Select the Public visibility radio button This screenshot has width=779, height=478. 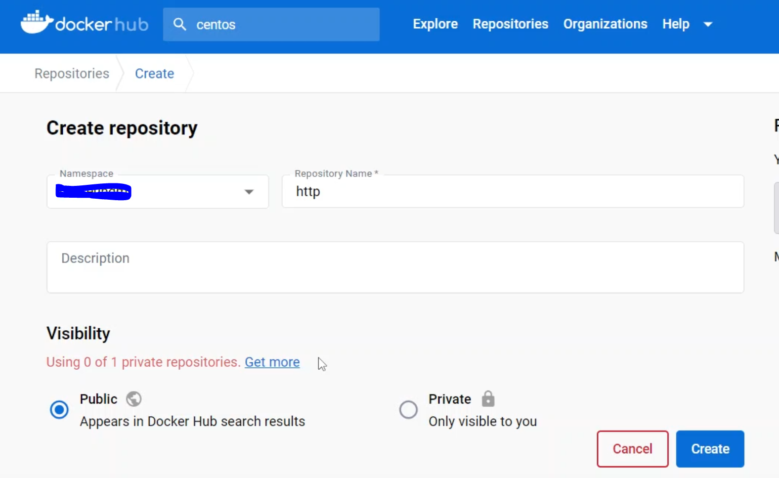[x=59, y=410]
